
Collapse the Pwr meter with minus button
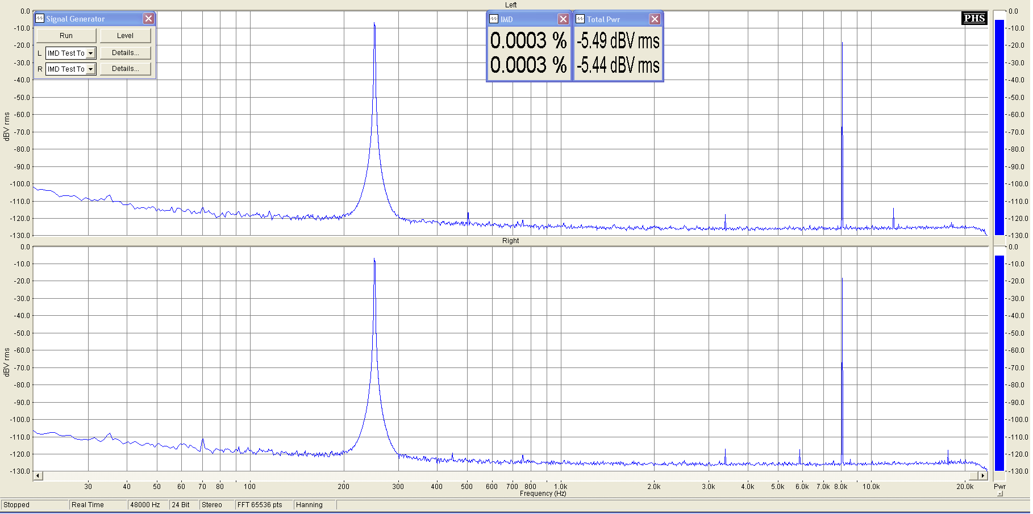click(1000, 494)
